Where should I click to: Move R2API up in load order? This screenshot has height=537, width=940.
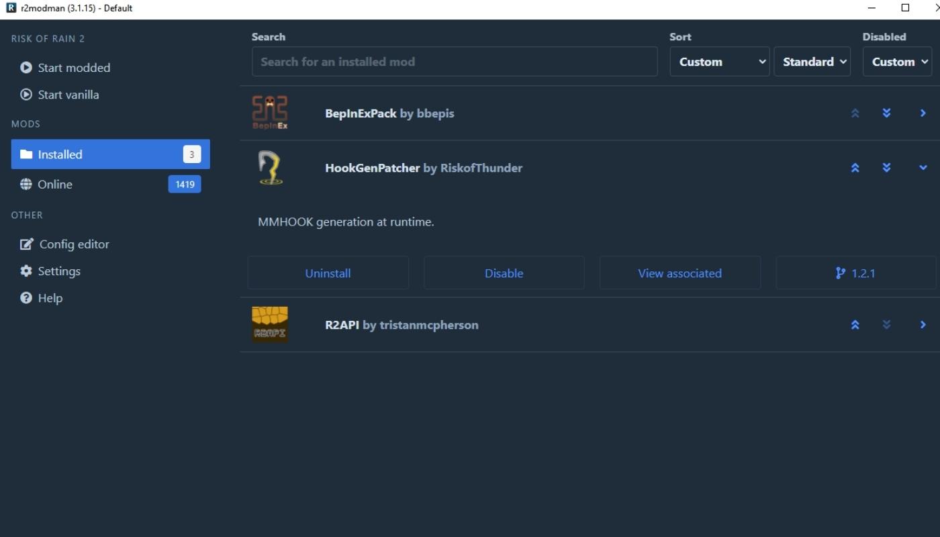(x=855, y=325)
